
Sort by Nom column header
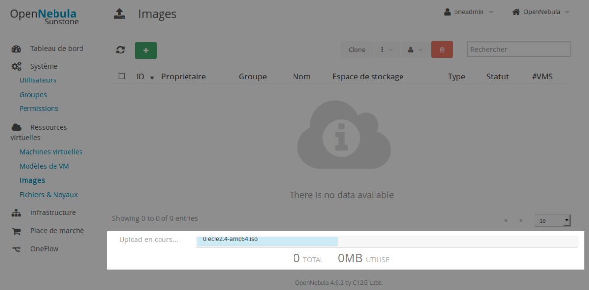pyautogui.click(x=301, y=77)
